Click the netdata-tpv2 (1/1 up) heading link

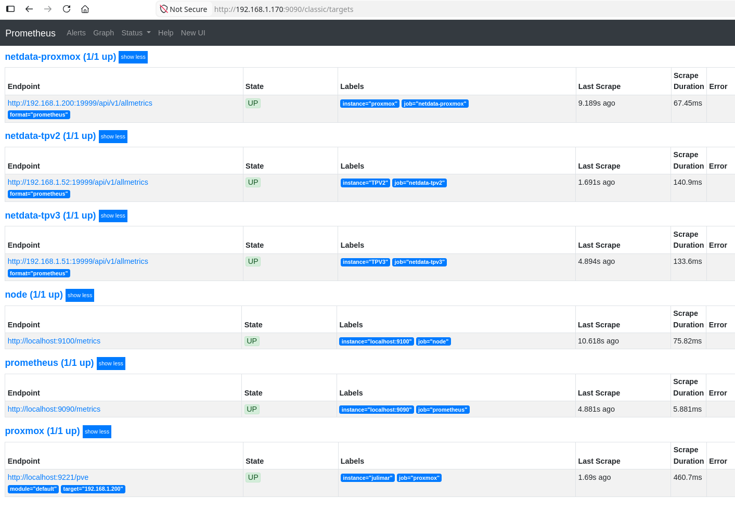(50, 136)
